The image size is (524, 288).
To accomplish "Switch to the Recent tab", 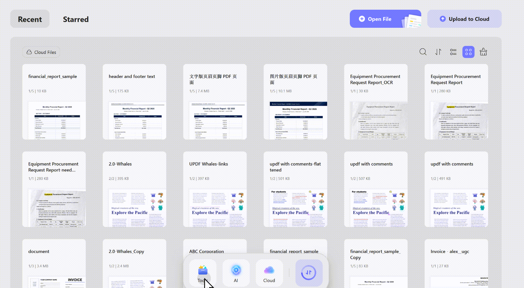I will pyautogui.click(x=30, y=19).
